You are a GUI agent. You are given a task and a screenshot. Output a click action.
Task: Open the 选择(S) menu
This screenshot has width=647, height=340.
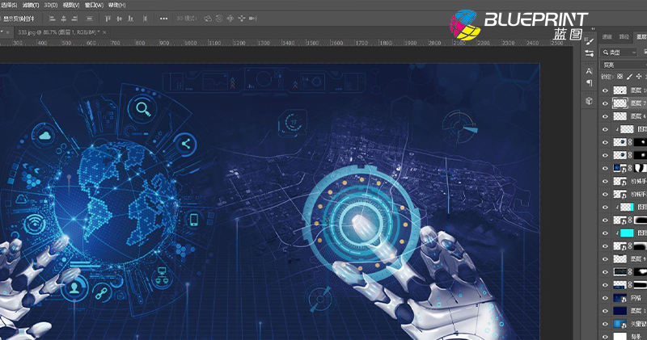coord(9,6)
